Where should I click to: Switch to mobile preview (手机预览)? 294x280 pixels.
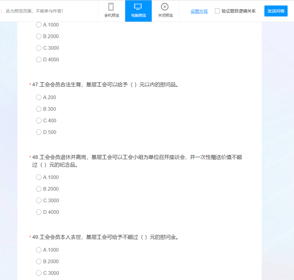click(x=112, y=10)
